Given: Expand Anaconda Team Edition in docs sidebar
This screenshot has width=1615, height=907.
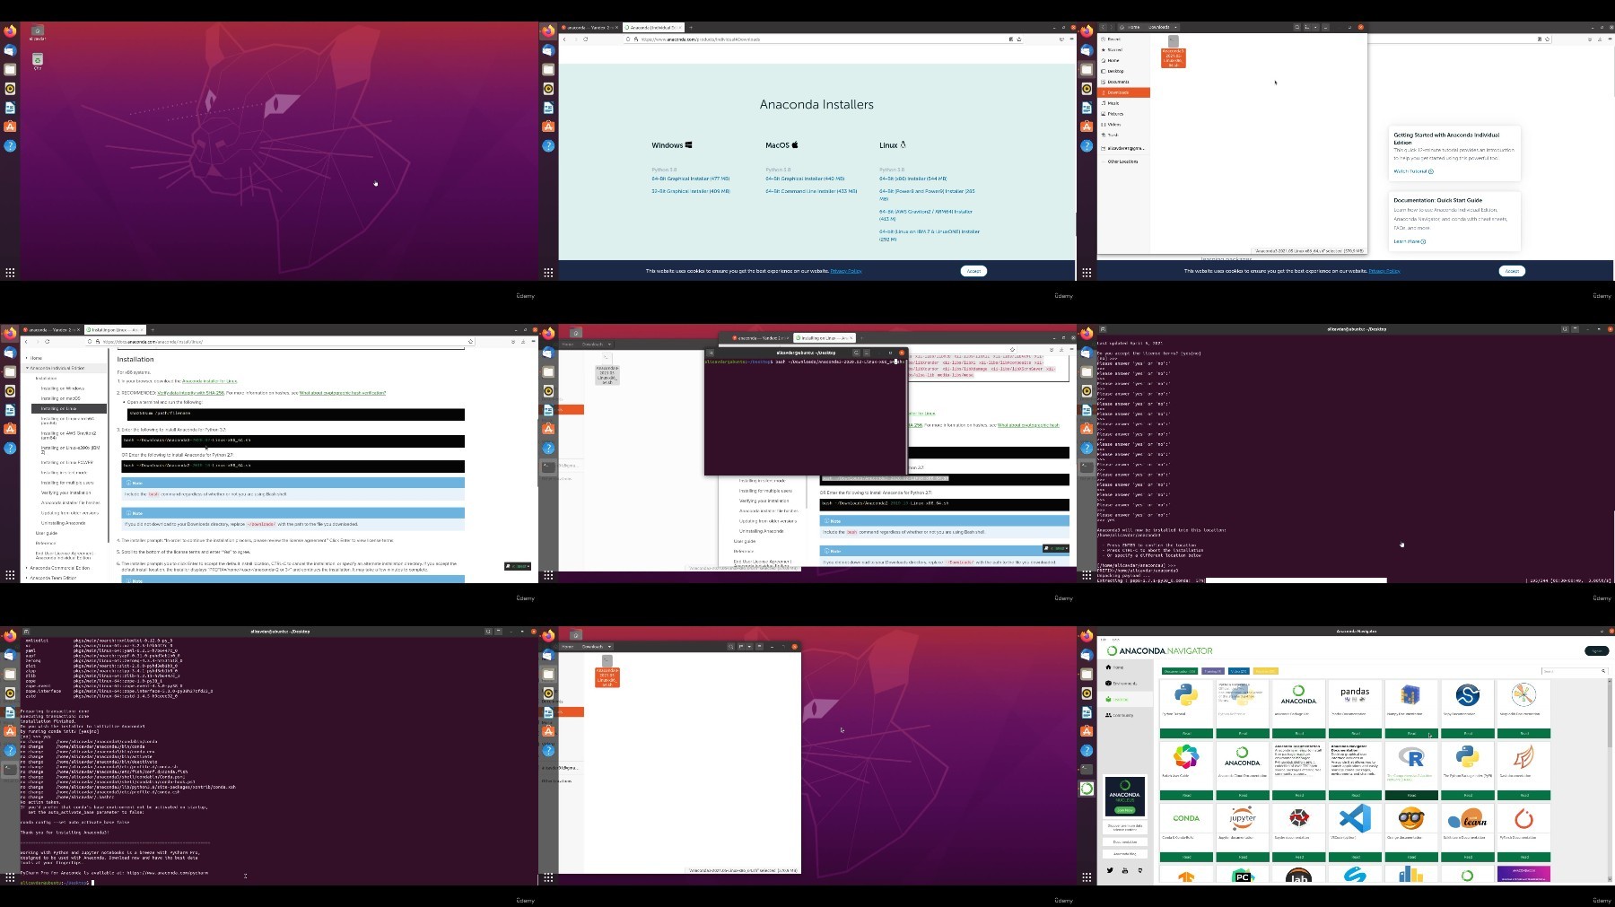Looking at the screenshot, I should pyautogui.click(x=52, y=578).
